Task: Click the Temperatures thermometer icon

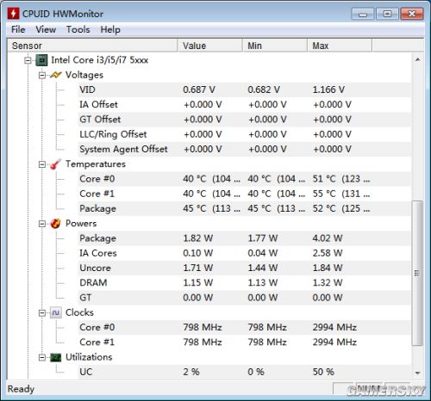Action: click(x=55, y=164)
